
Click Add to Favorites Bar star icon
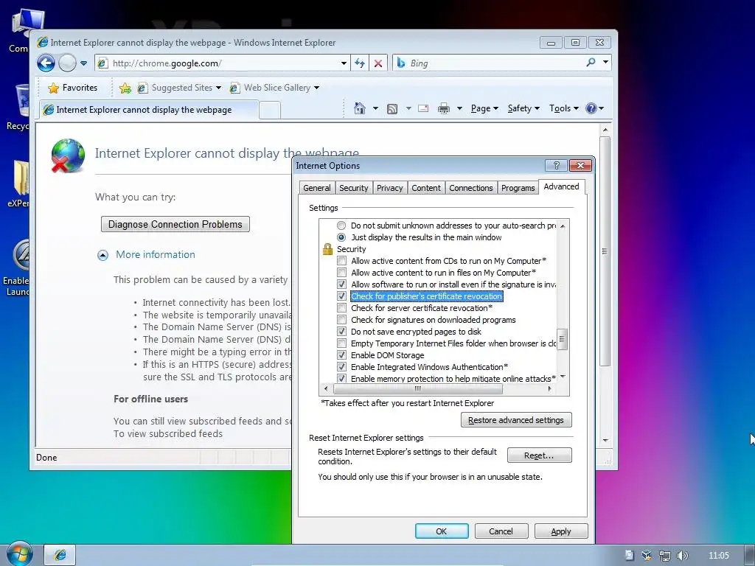[125, 88]
